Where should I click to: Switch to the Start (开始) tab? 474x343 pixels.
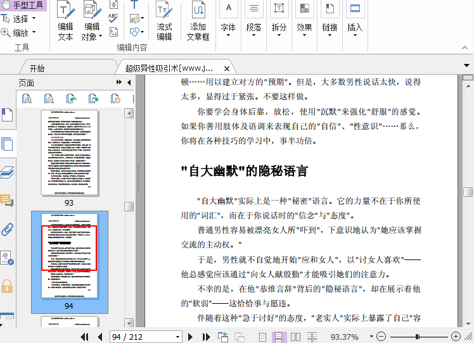pyautogui.click(x=37, y=68)
